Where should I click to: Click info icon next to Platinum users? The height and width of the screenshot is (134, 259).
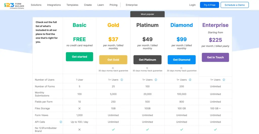[x=156, y=80]
